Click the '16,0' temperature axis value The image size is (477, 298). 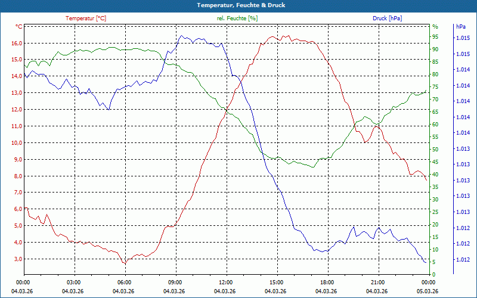pos(17,43)
